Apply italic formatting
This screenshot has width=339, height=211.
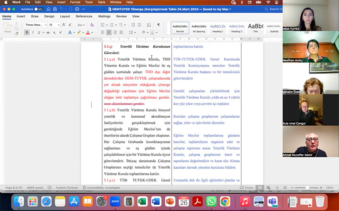(x=33, y=32)
